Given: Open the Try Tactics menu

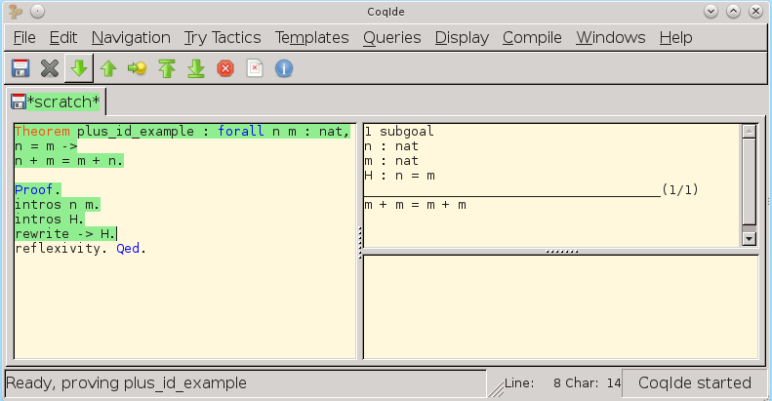Looking at the screenshot, I should coord(223,37).
